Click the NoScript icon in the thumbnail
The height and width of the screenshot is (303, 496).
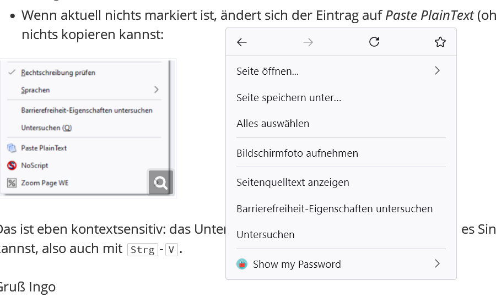point(12,166)
